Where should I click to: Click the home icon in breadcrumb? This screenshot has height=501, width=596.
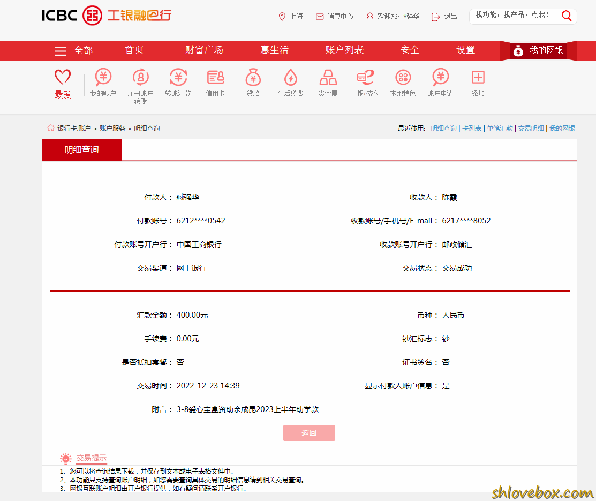pos(50,128)
